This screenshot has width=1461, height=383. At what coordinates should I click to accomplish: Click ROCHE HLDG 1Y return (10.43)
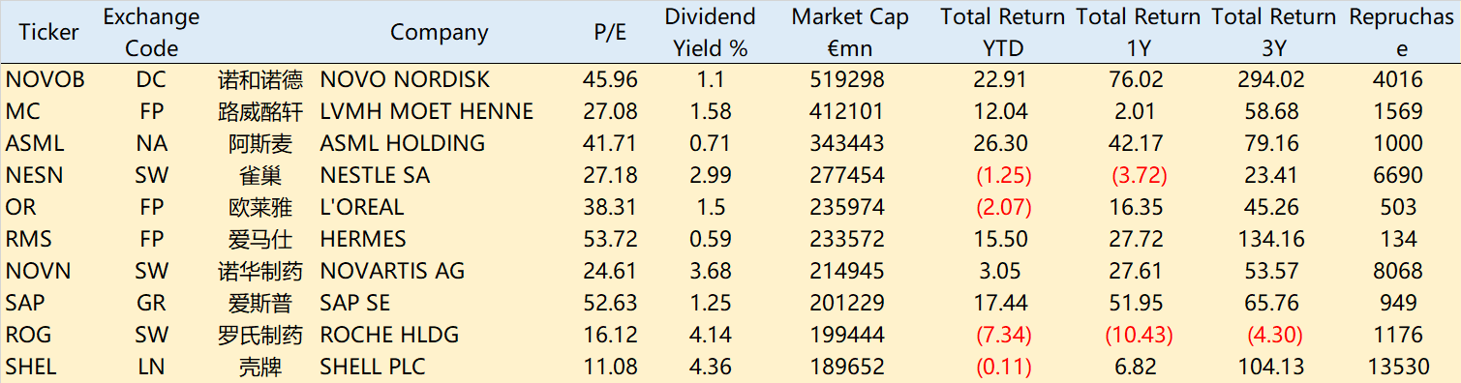point(1138,335)
